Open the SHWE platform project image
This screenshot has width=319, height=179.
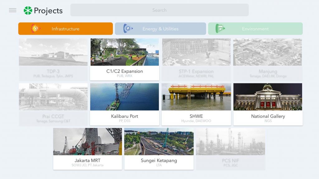pos(196,97)
